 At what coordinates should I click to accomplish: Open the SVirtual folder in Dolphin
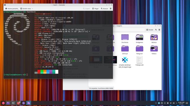tap(125, 50)
